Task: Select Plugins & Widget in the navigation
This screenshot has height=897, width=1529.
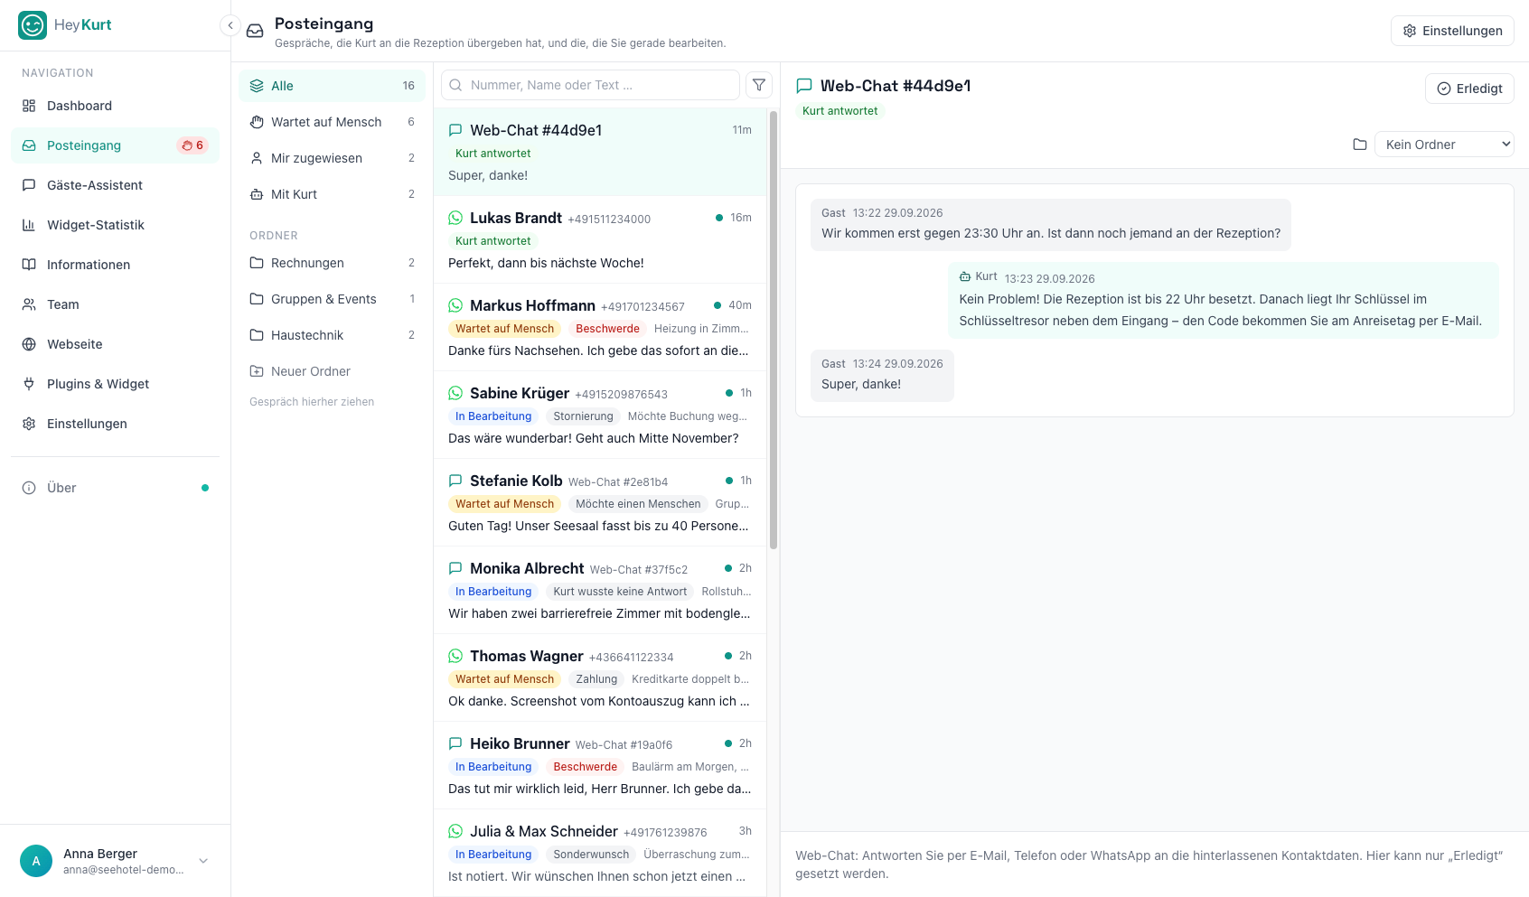Action: (115, 384)
